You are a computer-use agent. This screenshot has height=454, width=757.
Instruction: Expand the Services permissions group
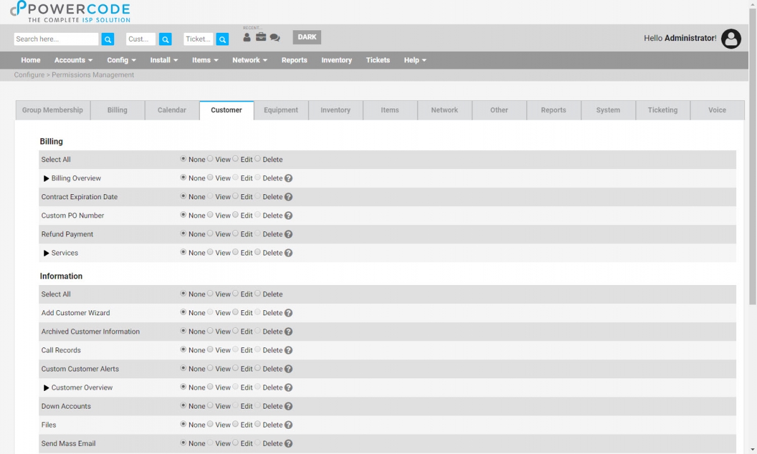click(x=46, y=253)
